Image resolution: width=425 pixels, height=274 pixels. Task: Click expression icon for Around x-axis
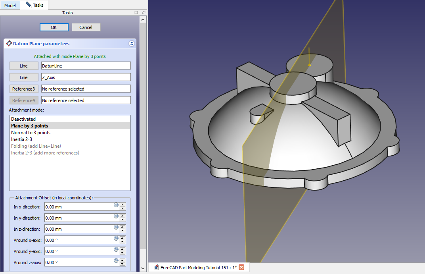point(116,238)
